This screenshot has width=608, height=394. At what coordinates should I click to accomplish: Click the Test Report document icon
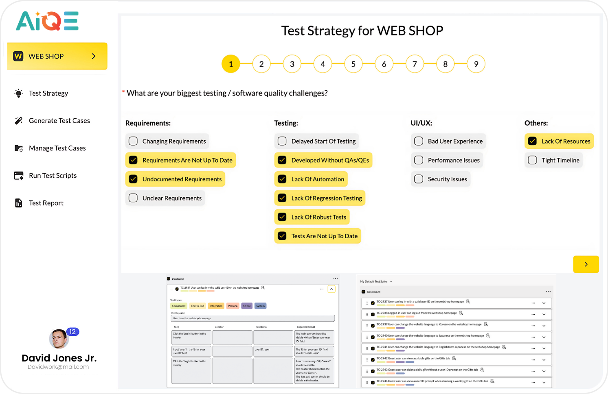click(x=19, y=203)
